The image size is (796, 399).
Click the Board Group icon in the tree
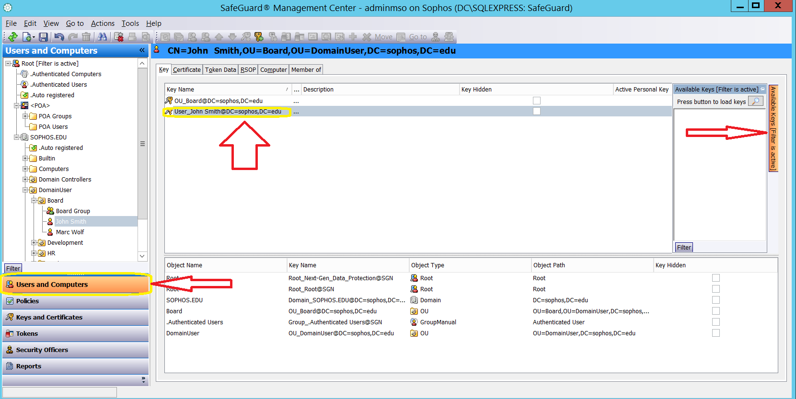(50, 211)
